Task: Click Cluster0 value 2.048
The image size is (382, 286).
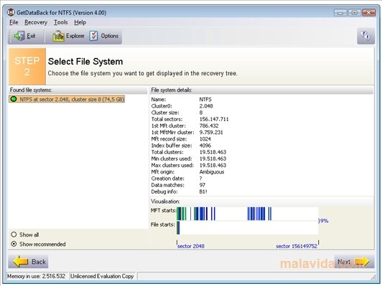Action: (206, 106)
